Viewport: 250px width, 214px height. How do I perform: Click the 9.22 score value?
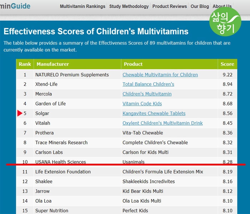point(227,75)
